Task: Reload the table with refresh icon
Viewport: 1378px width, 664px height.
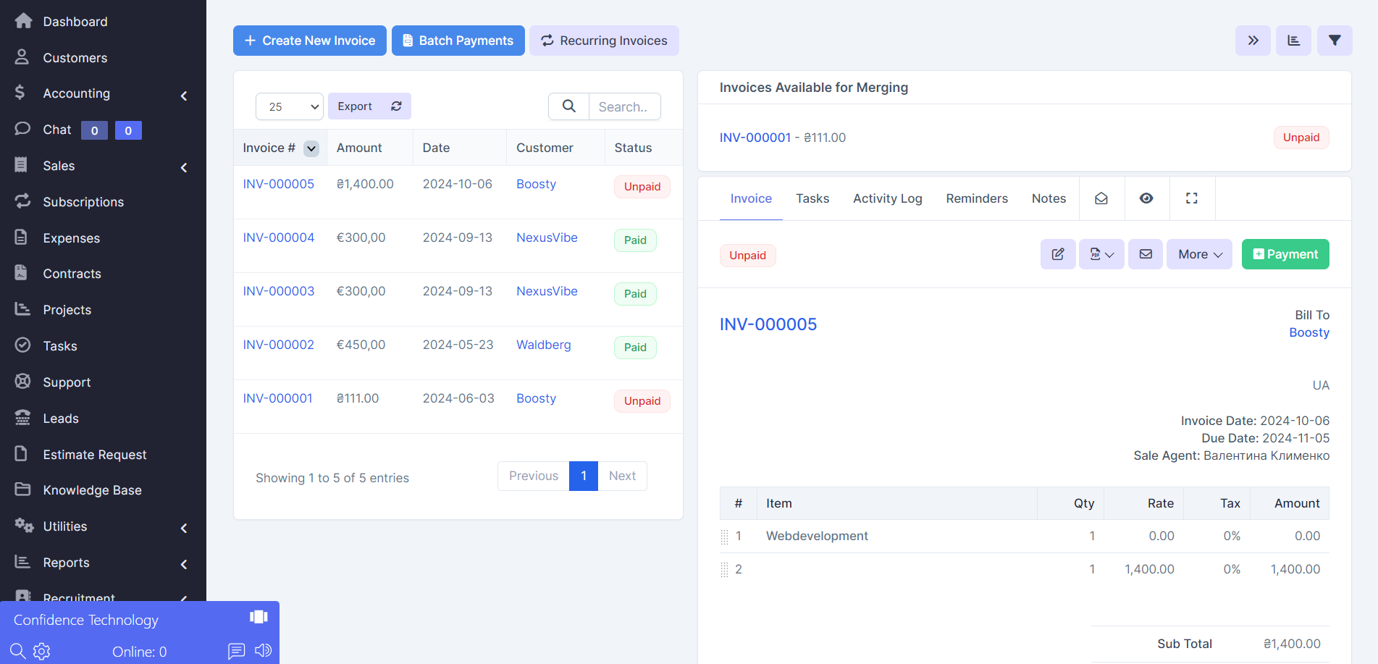Action: click(396, 106)
